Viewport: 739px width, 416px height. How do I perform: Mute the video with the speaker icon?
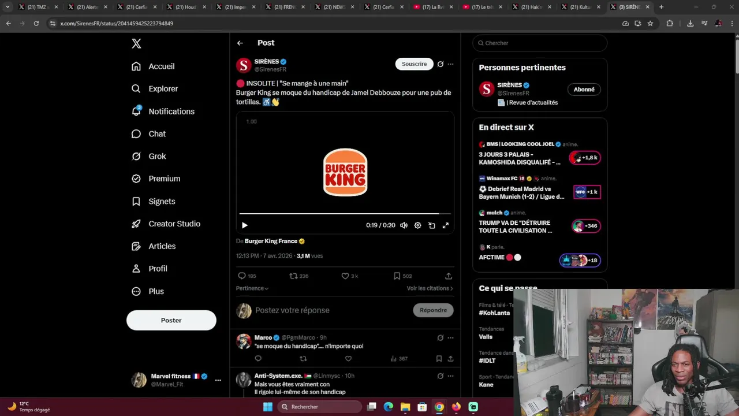404,225
